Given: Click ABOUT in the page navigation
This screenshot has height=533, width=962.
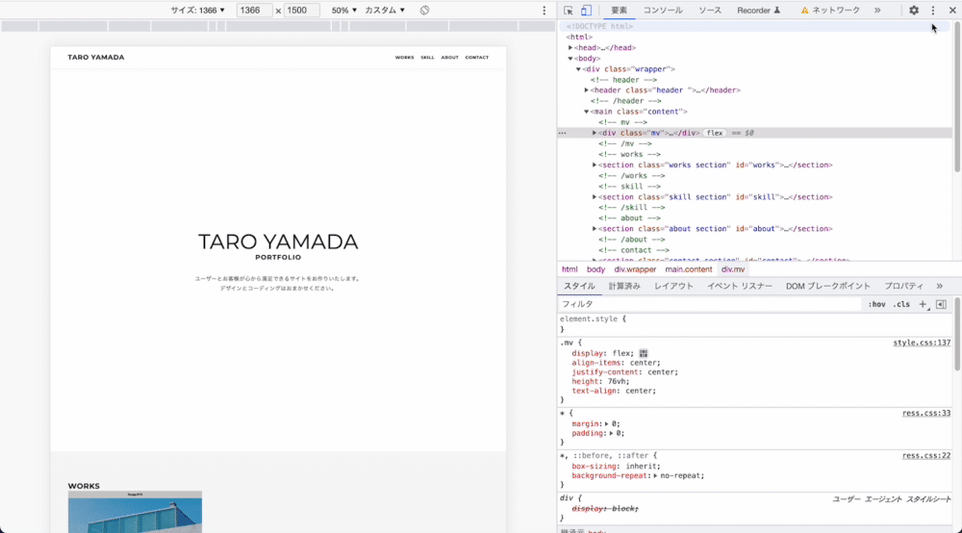Looking at the screenshot, I should [449, 57].
